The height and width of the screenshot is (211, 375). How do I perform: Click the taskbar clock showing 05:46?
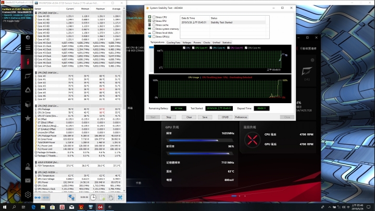coord(357,207)
